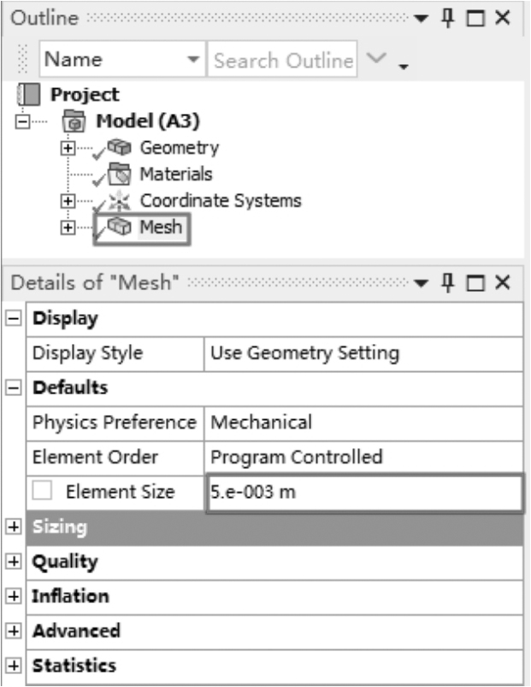Viewport: 531px width, 687px height.
Task: Open the Name filter dropdown
Action: click(x=194, y=61)
